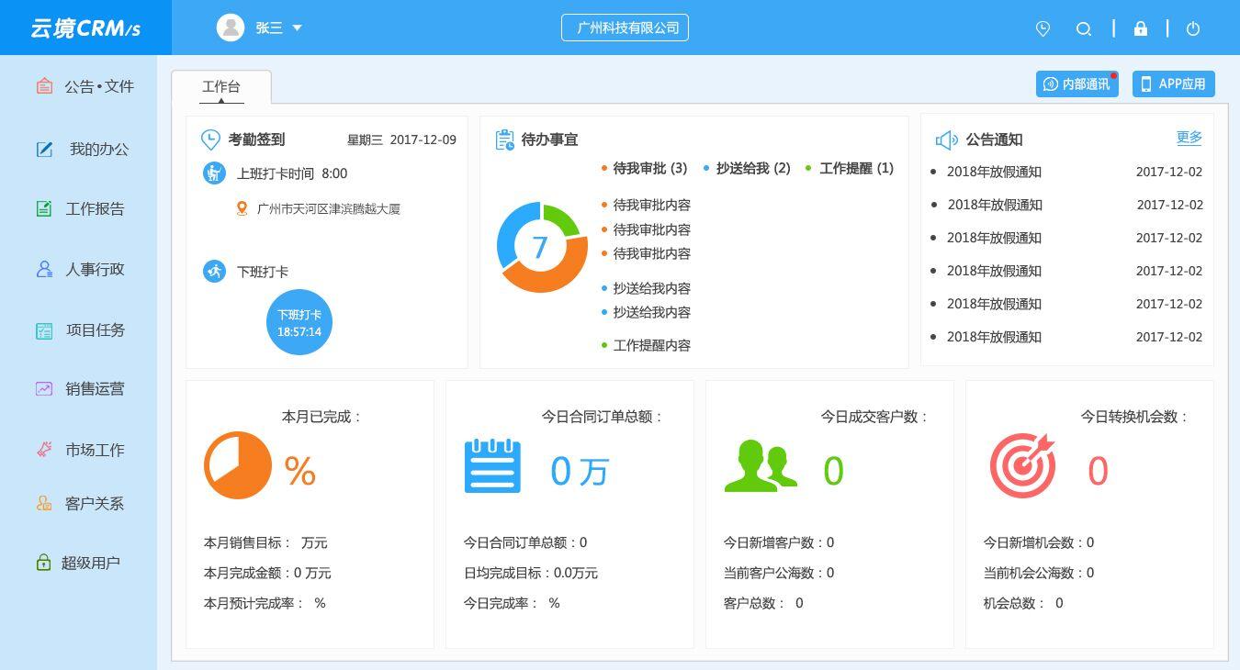This screenshot has width=1240, height=670.
Task: Click the location pin icon in header
Action: pyautogui.click(x=1043, y=28)
